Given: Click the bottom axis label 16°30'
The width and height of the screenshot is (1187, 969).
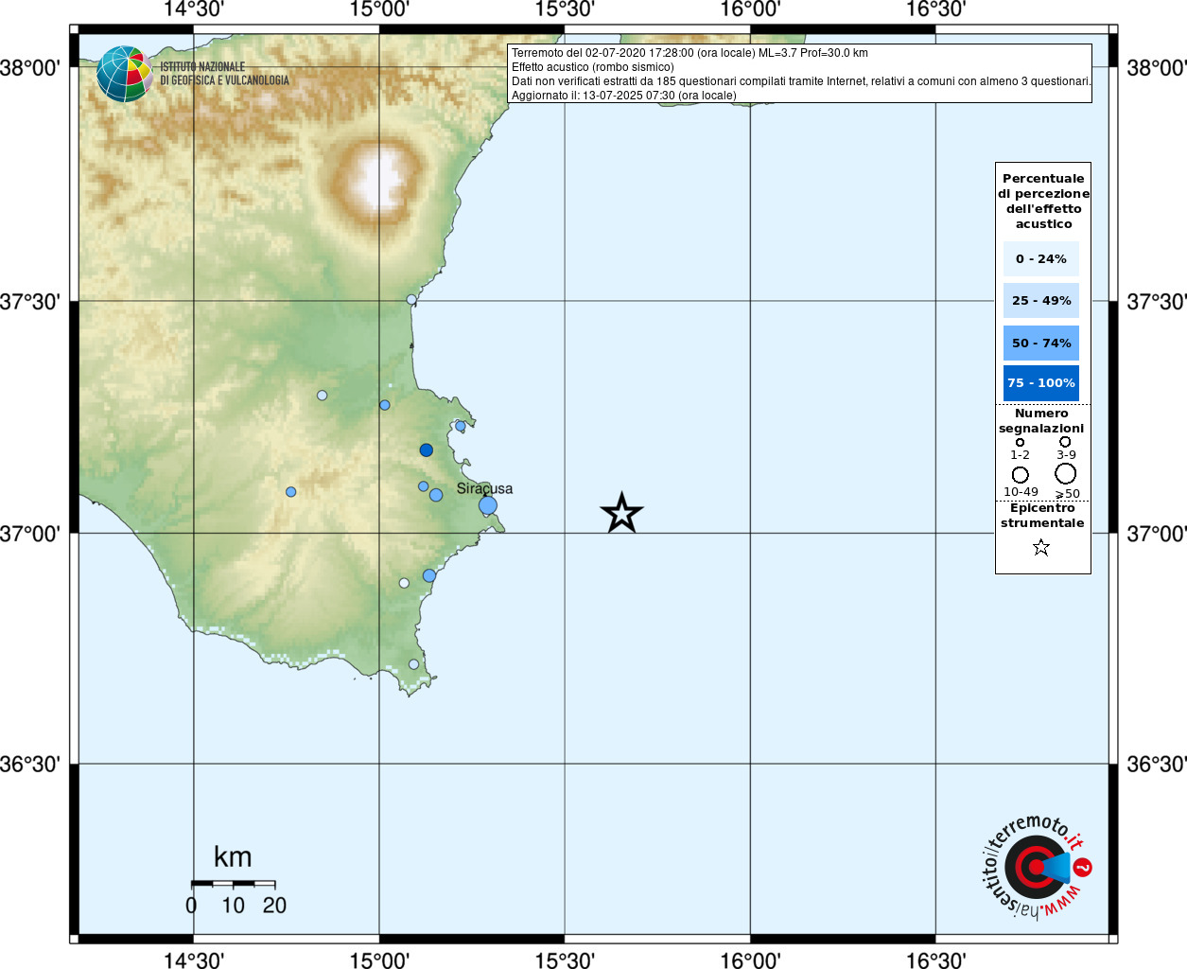Looking at the screenshot, I should (935, 960).
